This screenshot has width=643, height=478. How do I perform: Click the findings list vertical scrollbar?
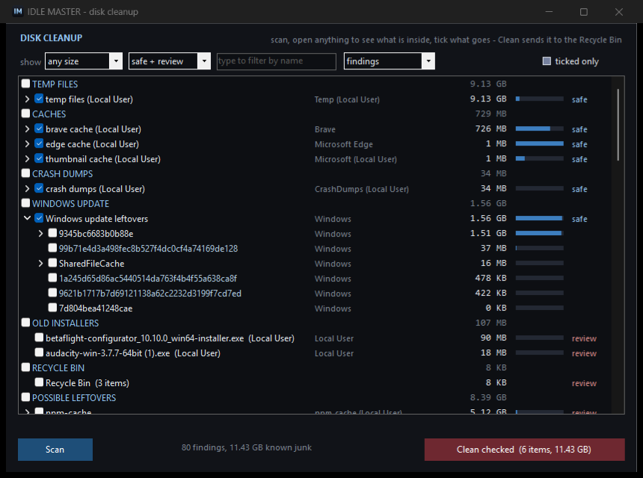coord(618,125)
